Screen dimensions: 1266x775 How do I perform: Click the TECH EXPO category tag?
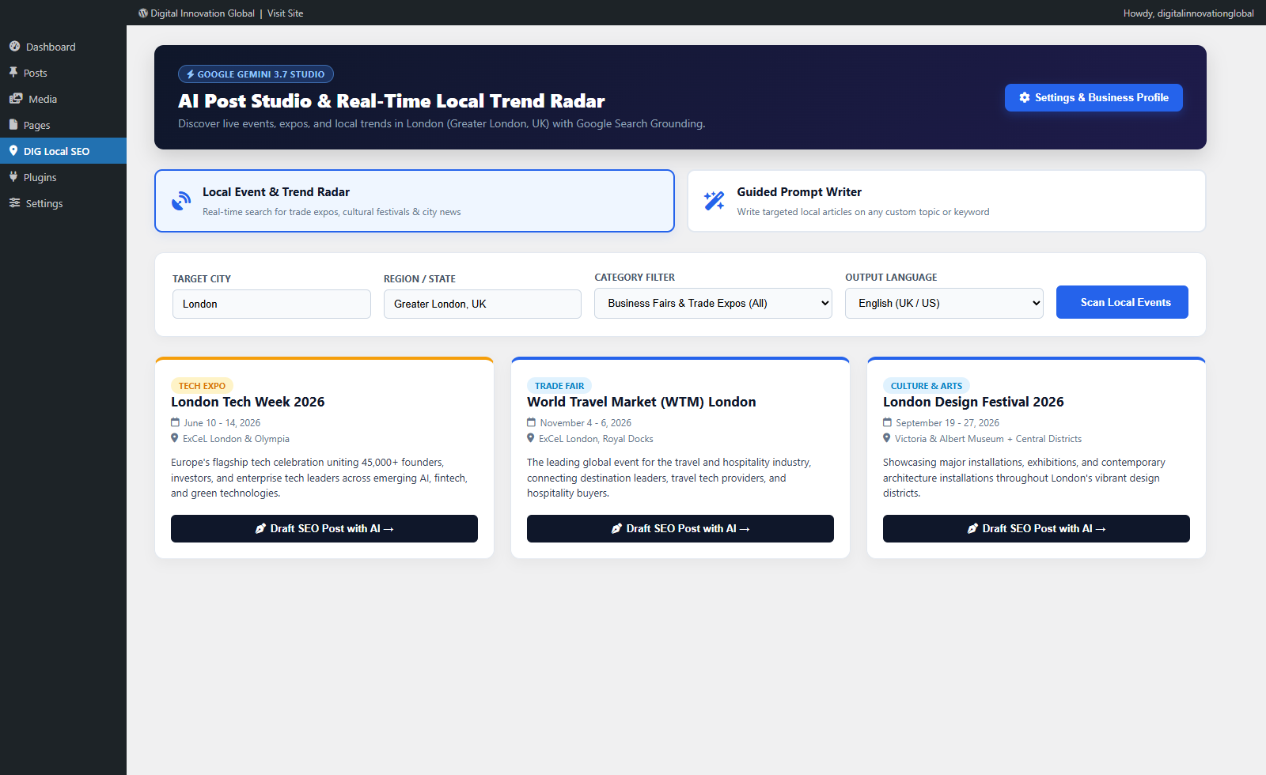point(202,386)
